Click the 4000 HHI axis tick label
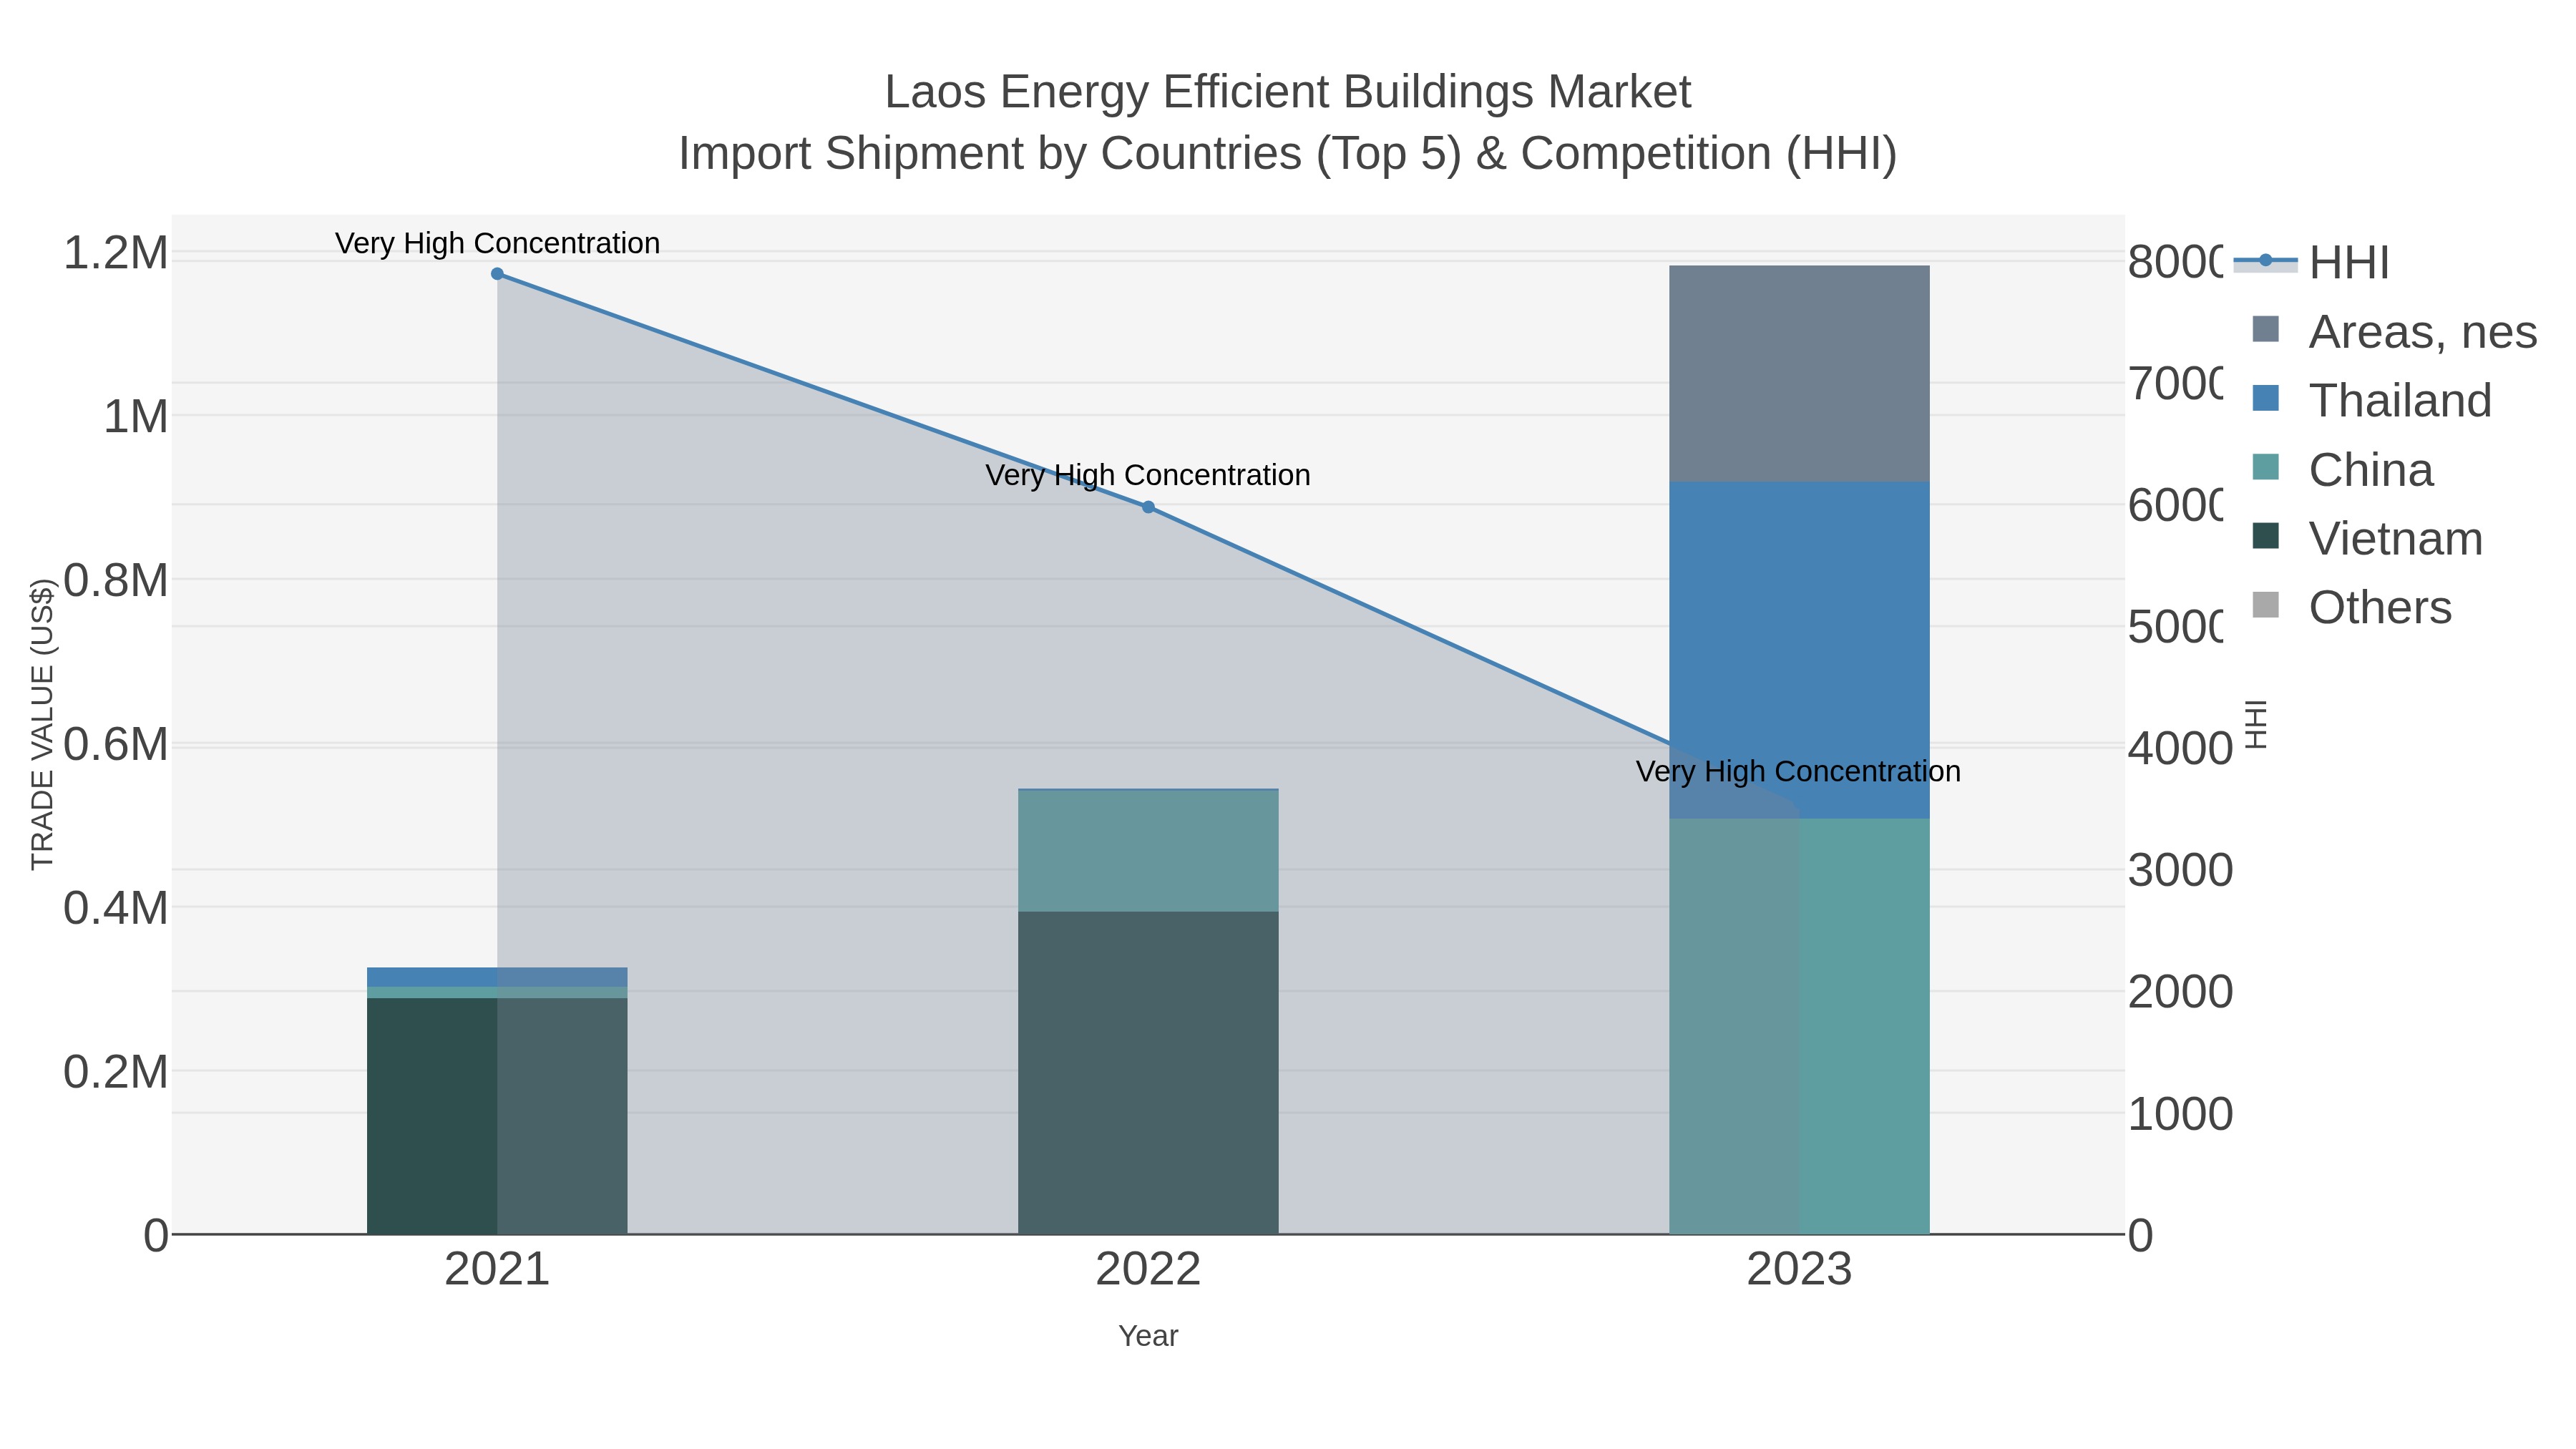This screenshot has height=1449, width=2576. click(x=2181, y=749)
